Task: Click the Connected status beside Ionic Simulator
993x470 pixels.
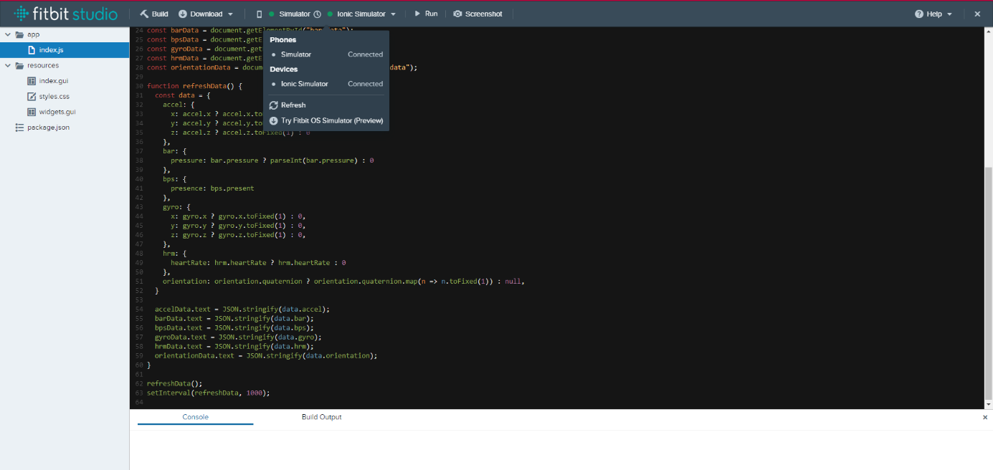Action: click(x=365, y=84)
